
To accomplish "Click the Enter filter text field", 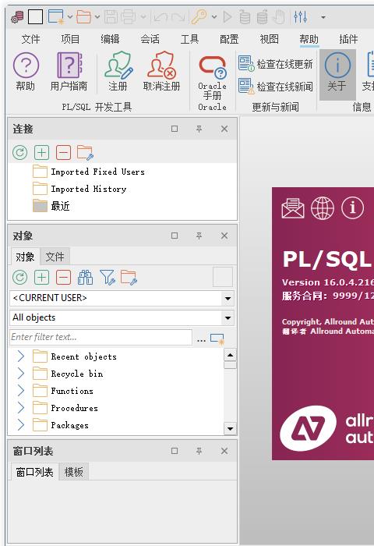I will tap(101, 337).
